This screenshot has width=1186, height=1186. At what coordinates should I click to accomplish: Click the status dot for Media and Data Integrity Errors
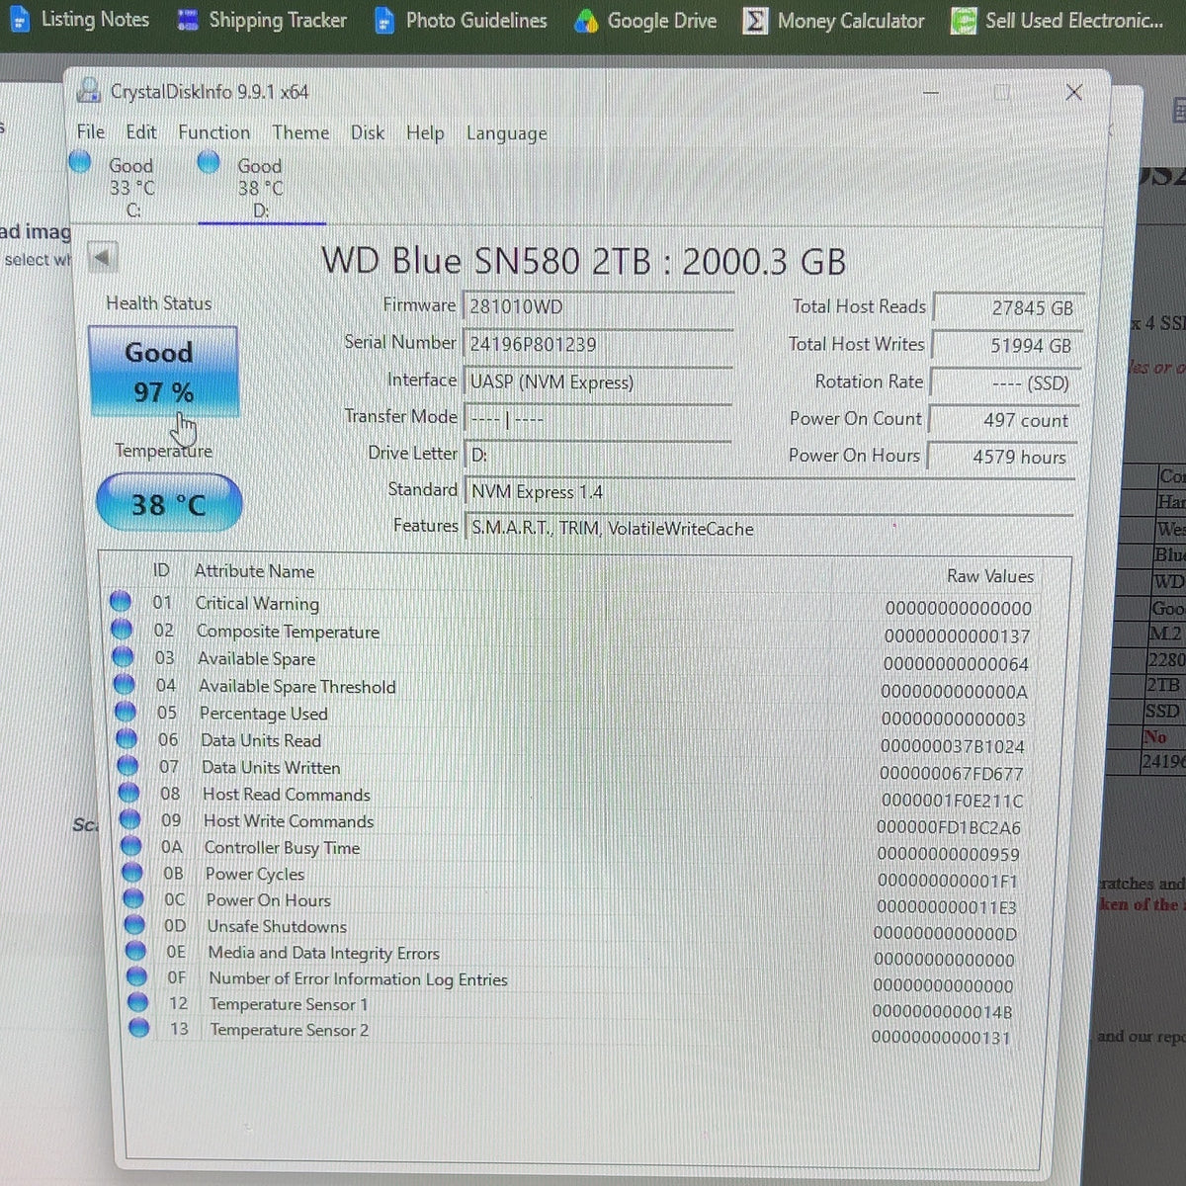point(136,951)
